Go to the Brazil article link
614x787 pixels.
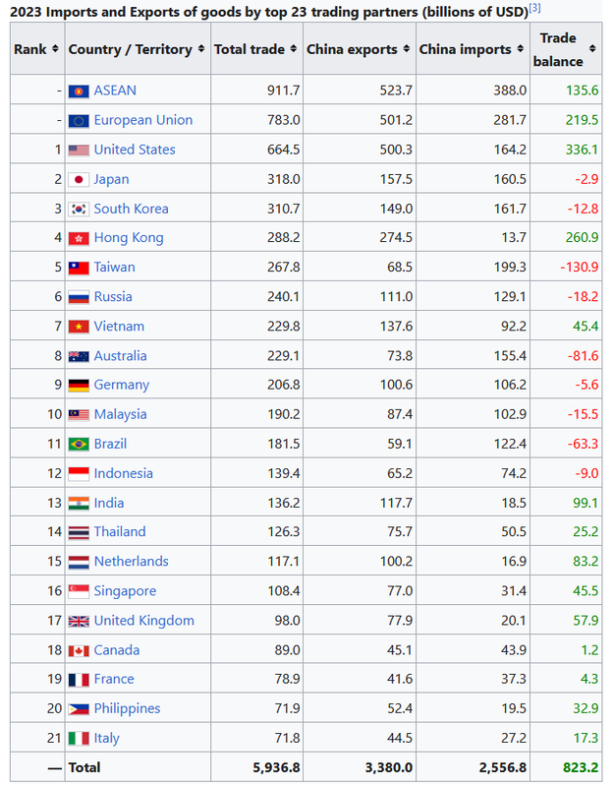pyautogui.click(x=110, y=445)
